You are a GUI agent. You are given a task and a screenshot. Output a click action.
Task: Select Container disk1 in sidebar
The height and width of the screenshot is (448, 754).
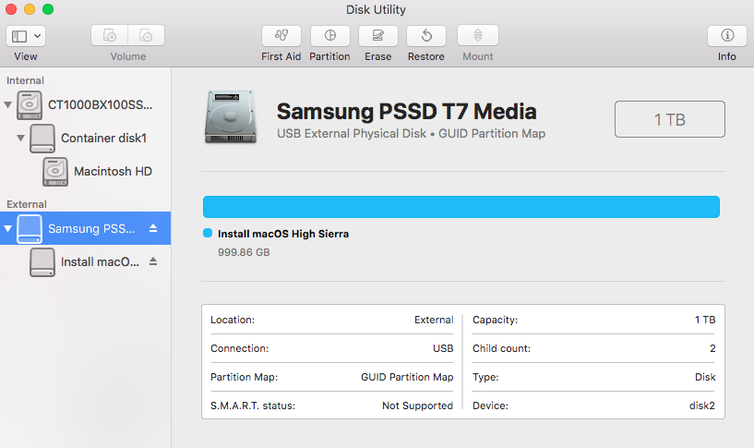coord(103,138)
